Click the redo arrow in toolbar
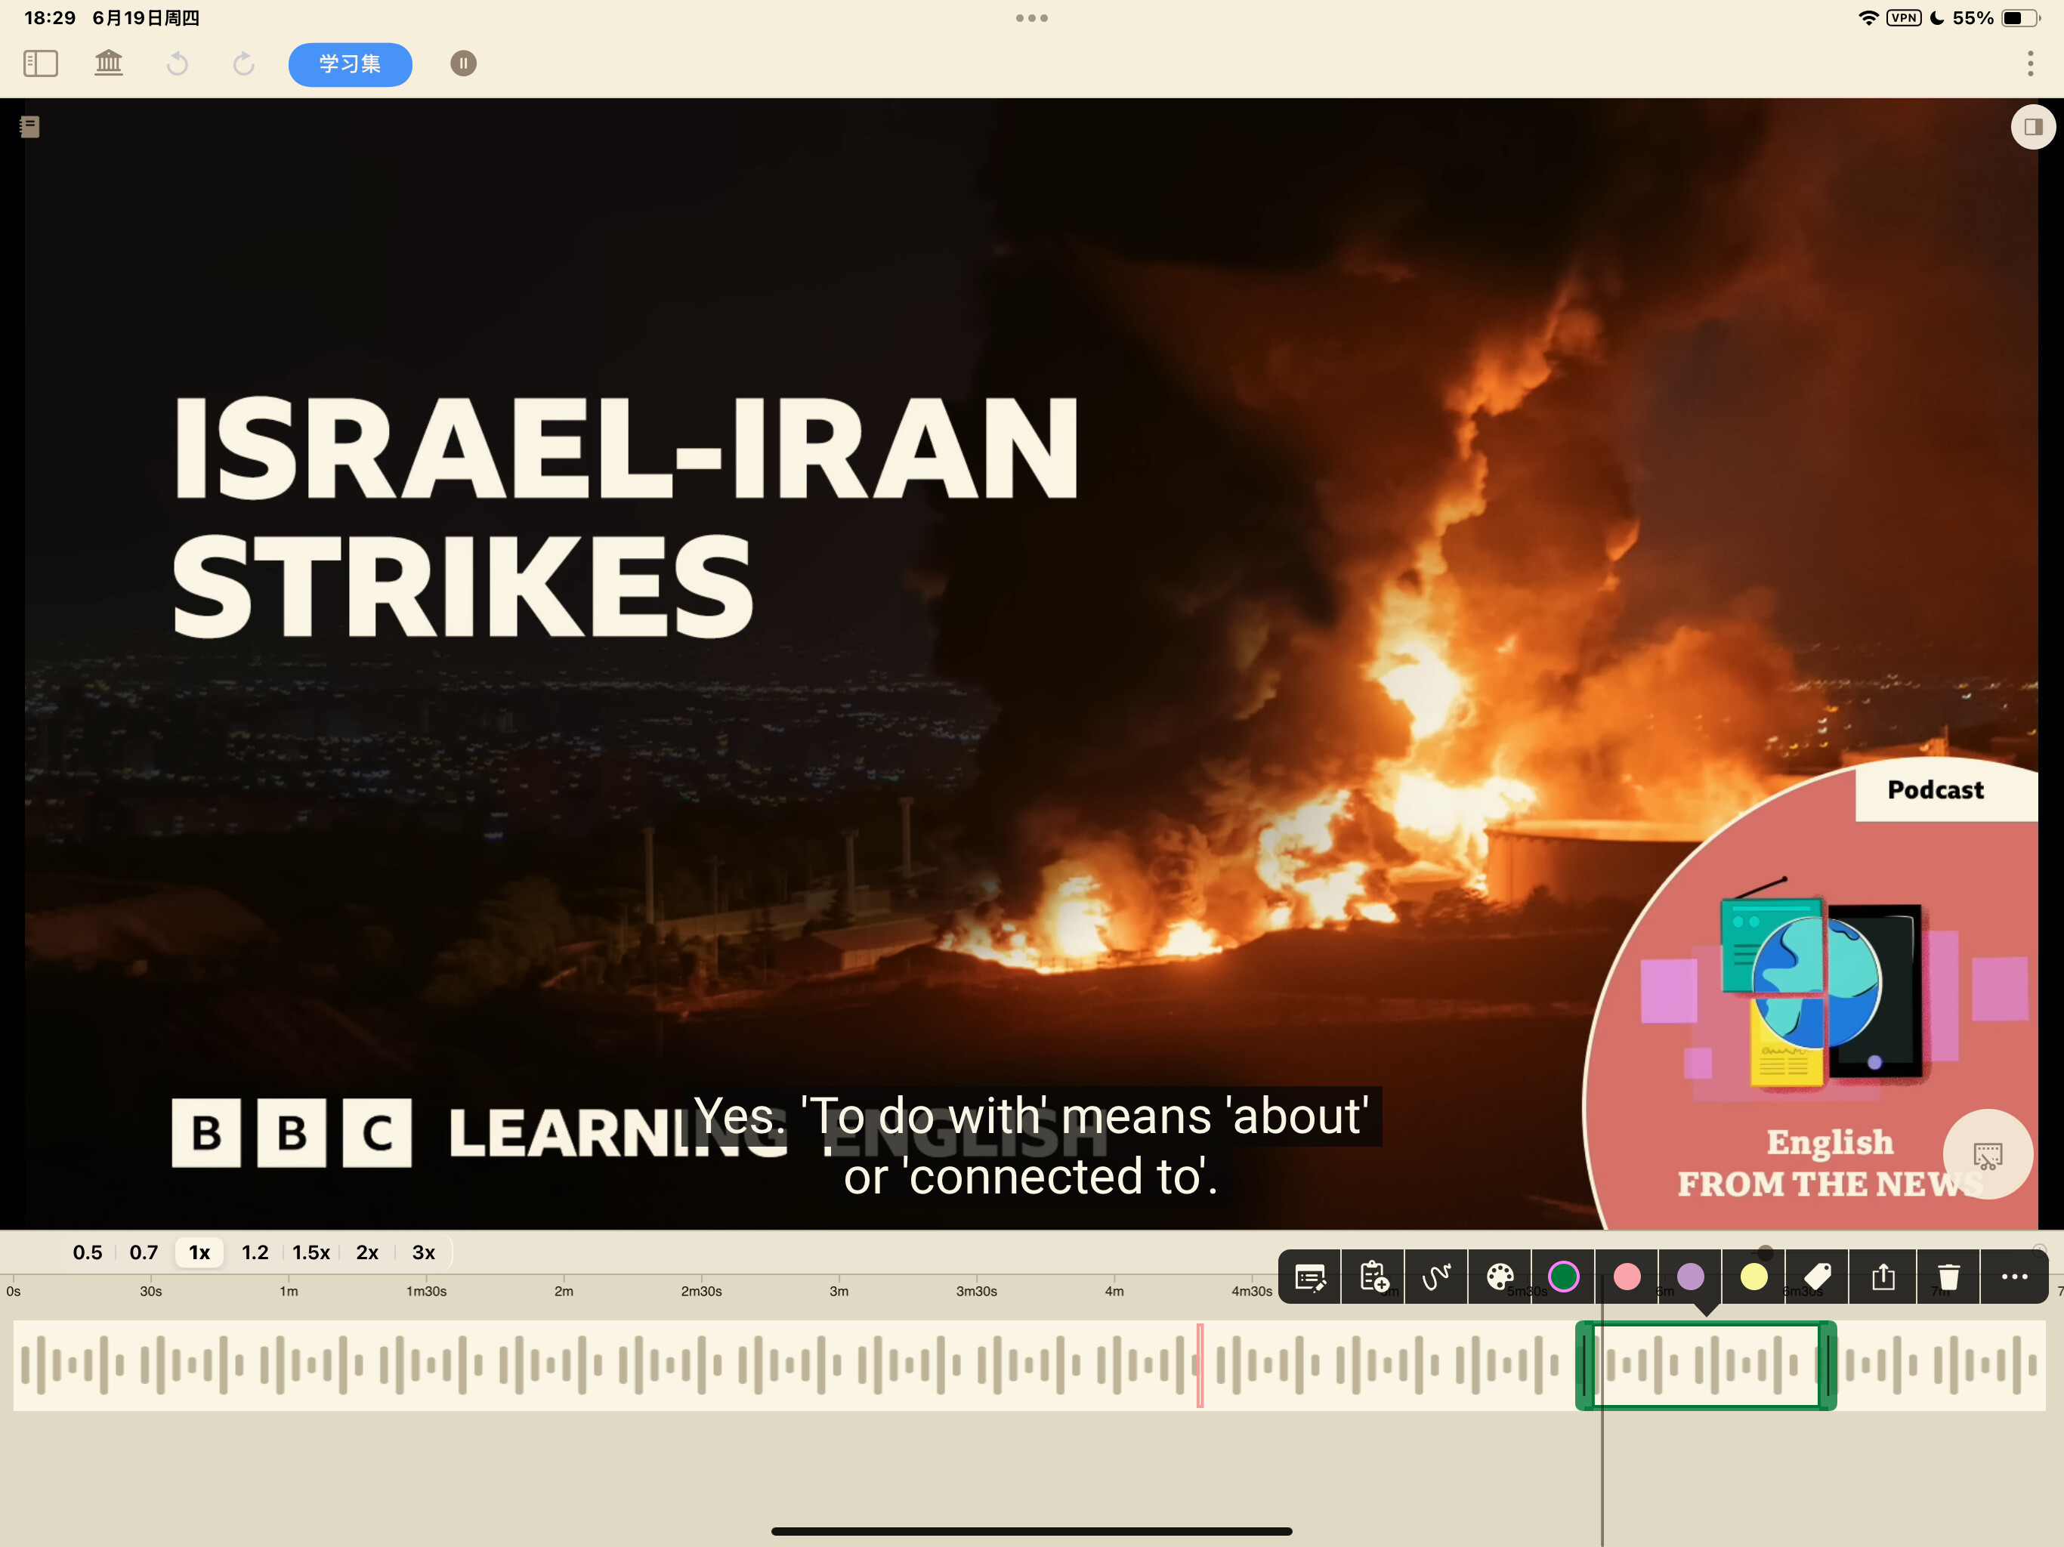The width and height of the screenshot is (2064, 1547). coord(243,63)
